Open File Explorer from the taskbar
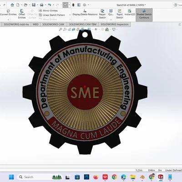 [133, 177]
